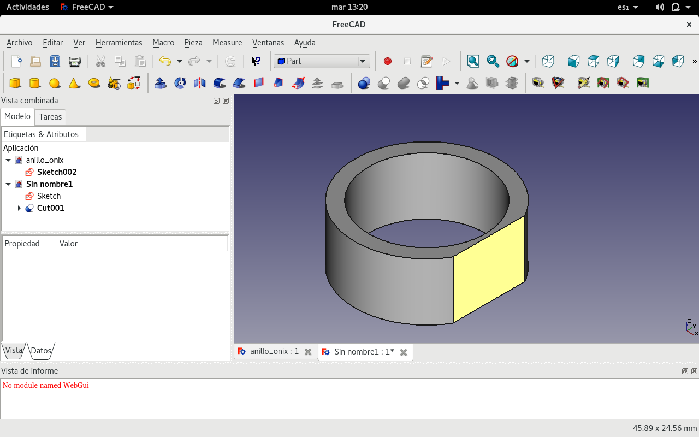This screenshot has width=699, height=437.
Task: Create a cone primitive
Action: (x=74, y=83)
